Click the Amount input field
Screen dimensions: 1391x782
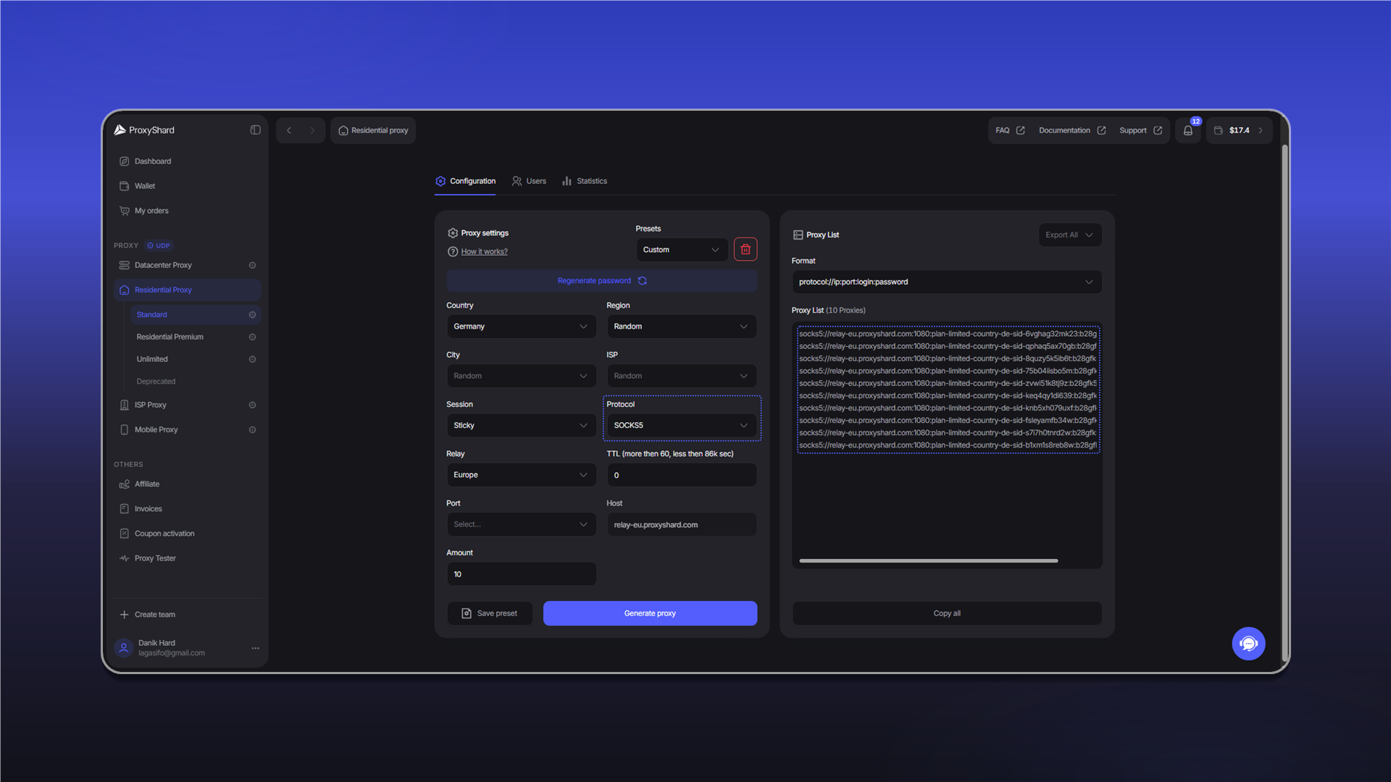coord(521,574)
